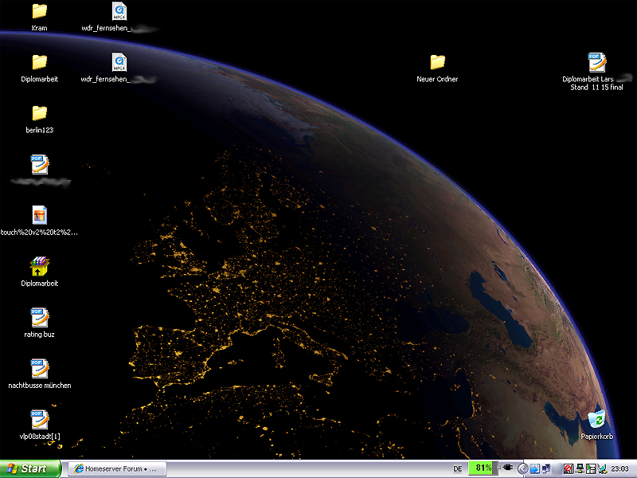Click the power plug tray icon
The width and height of the screenshot is (637, 478).
pos(507,468)
